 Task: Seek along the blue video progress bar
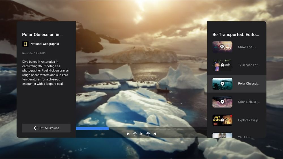(141, 128)
